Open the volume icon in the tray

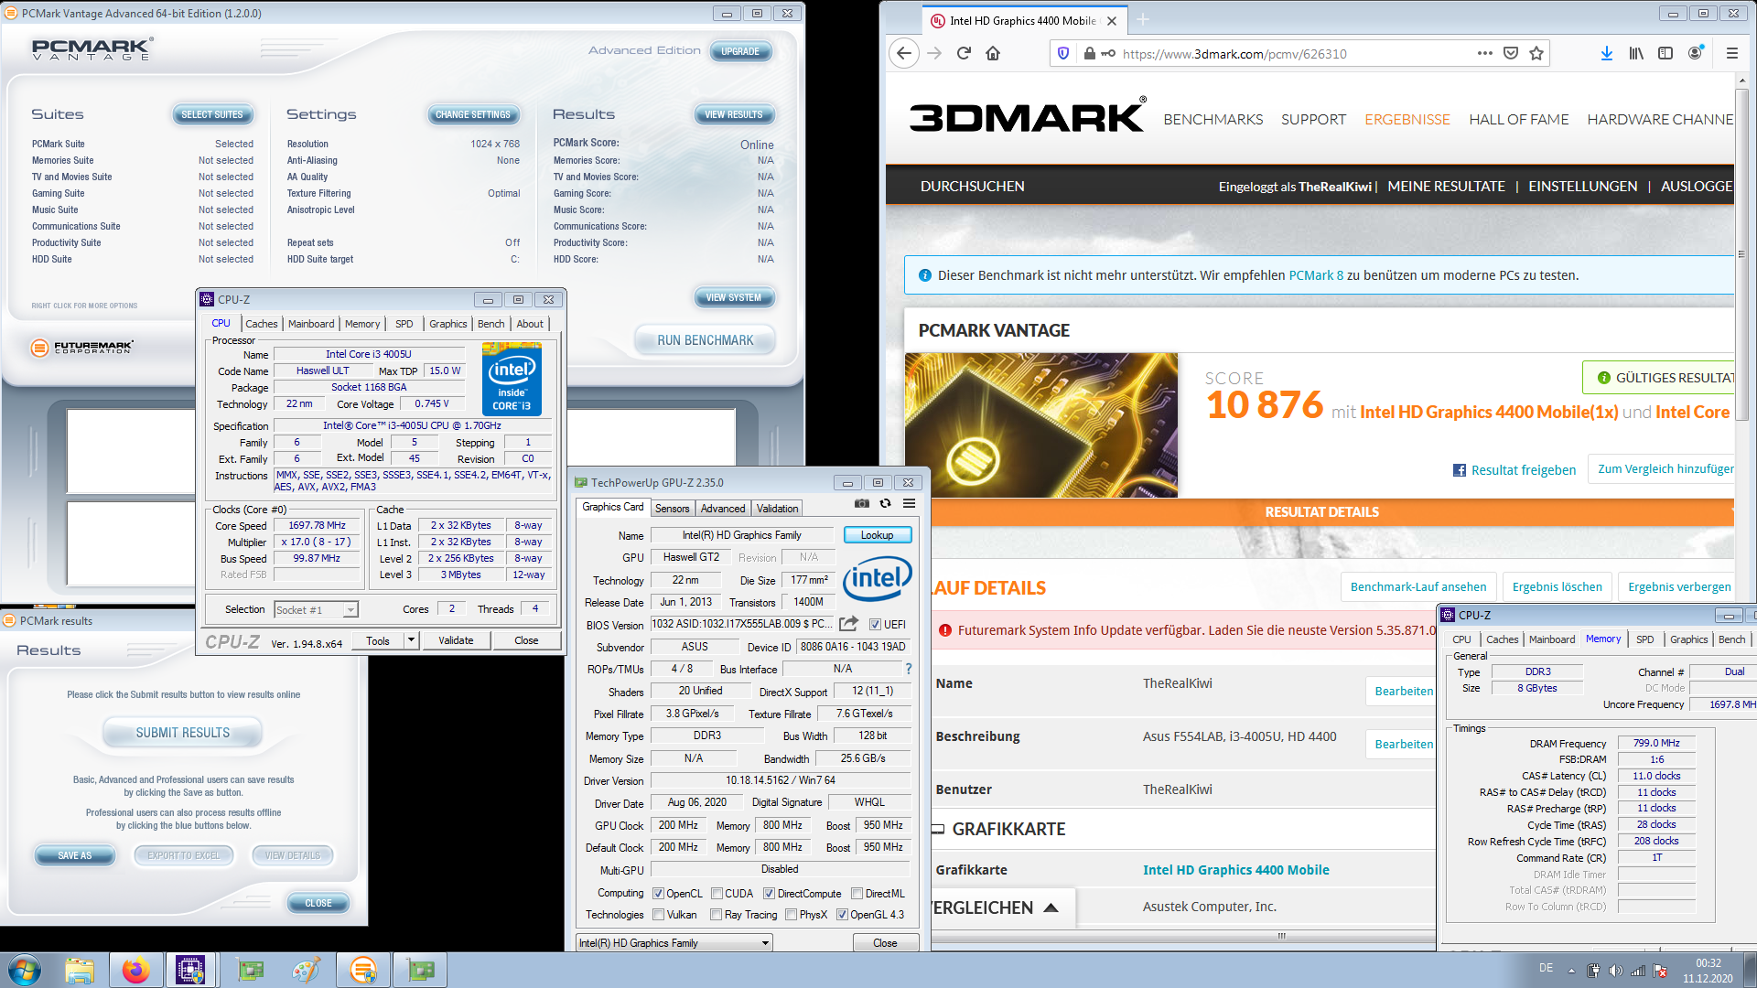pyautogui.click(x=1615, y=971)
